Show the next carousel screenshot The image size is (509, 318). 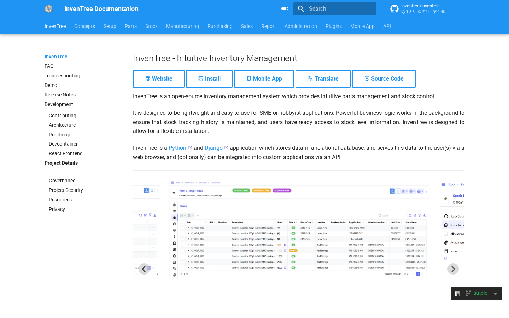(x=453, y=269)
